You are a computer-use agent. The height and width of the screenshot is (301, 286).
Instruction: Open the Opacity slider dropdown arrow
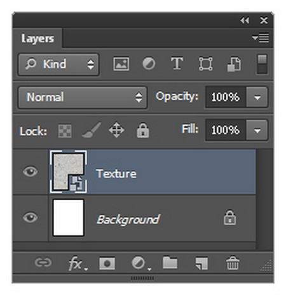coord(257,98)
